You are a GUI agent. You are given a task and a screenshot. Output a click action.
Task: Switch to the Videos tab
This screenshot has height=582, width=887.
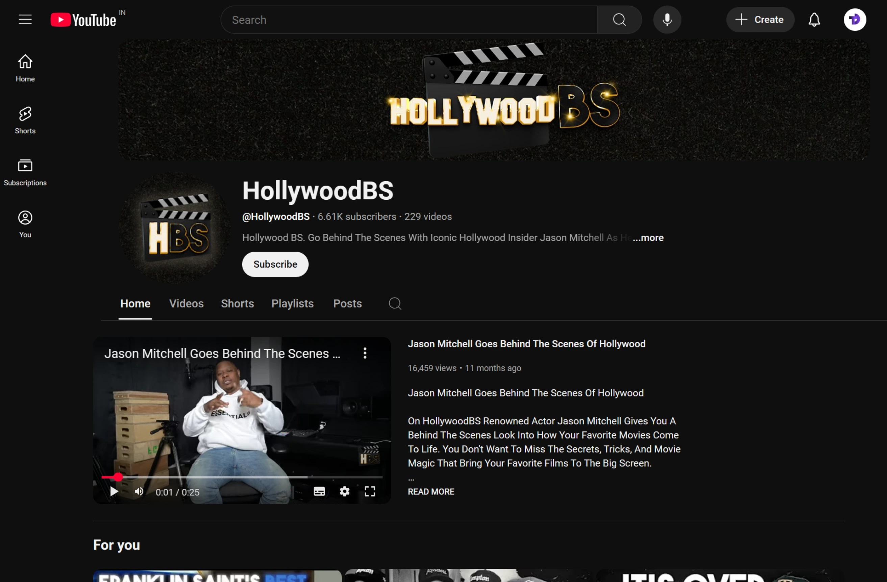186,304
